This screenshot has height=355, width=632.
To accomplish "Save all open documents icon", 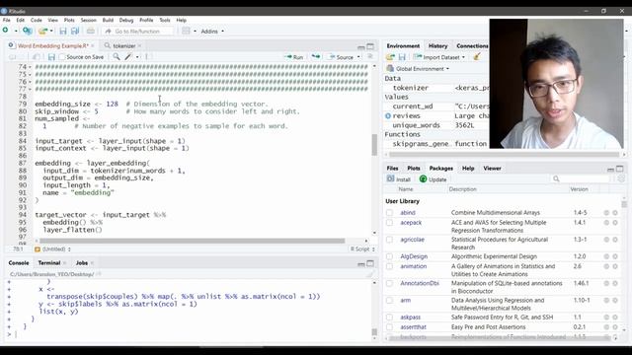I will click(x=75, y=31).
